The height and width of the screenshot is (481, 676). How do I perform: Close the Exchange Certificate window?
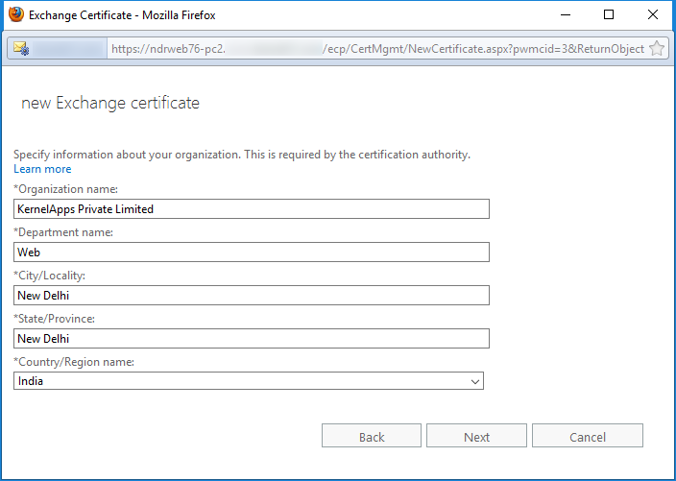653,14
